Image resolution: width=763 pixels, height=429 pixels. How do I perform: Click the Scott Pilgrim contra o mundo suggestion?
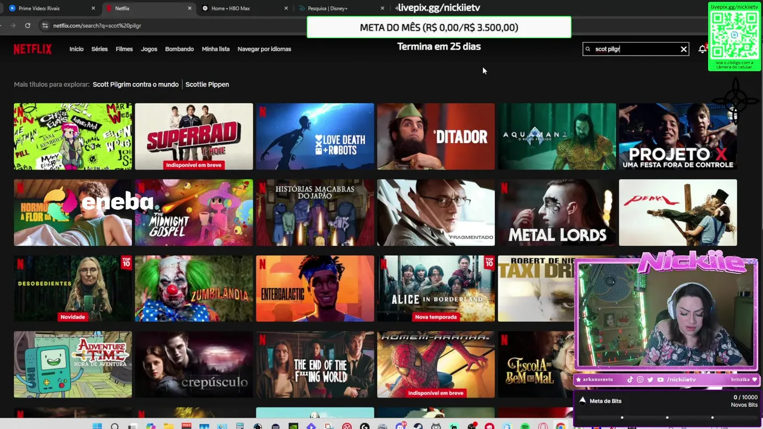135,85
